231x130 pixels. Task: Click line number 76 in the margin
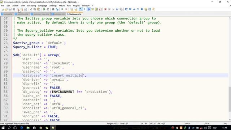(6, 55)
